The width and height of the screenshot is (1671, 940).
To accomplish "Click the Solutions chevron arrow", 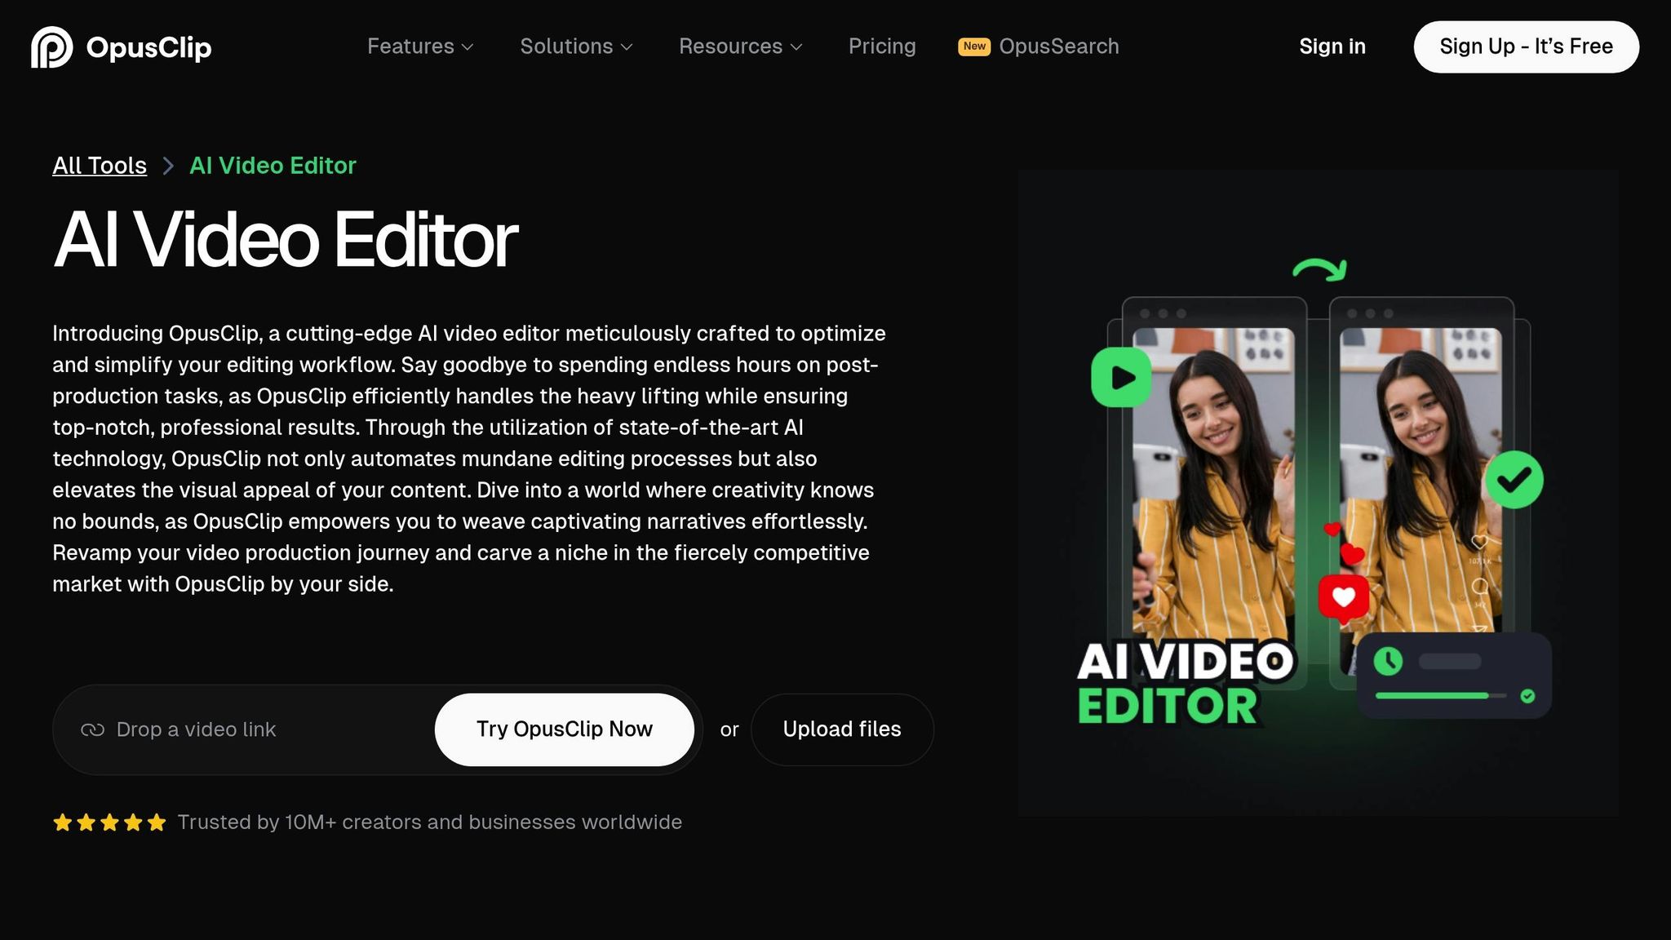I will click(x=627, y=47).
